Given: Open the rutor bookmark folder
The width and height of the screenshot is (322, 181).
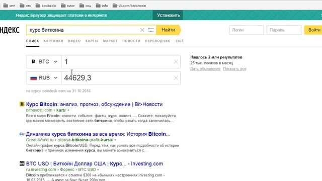Looking at the screenshot, I should (68, 6).
